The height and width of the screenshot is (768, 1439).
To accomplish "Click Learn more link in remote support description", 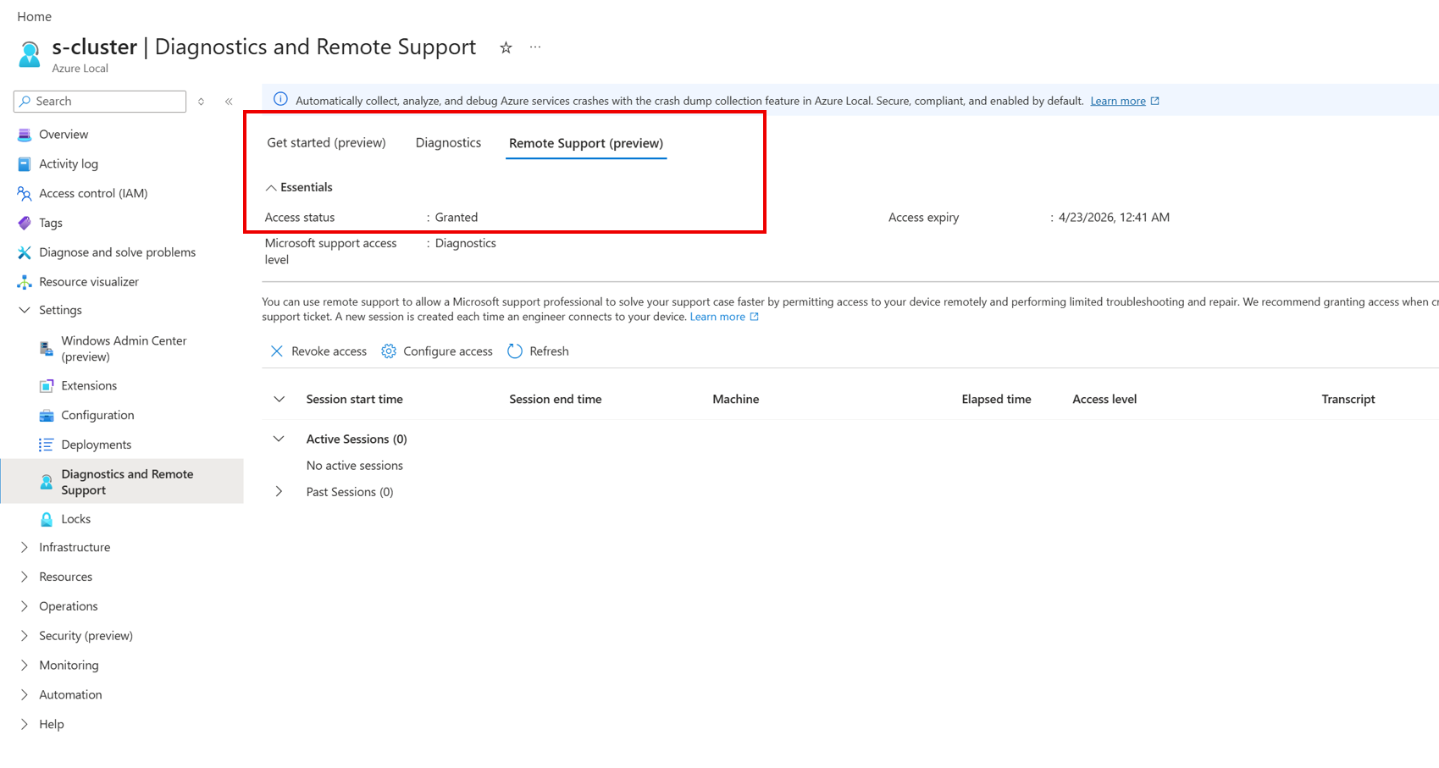I will [717, 318].
